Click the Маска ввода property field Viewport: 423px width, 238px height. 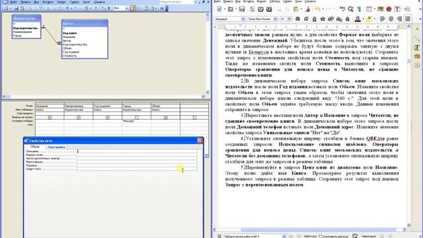[137, 162]
